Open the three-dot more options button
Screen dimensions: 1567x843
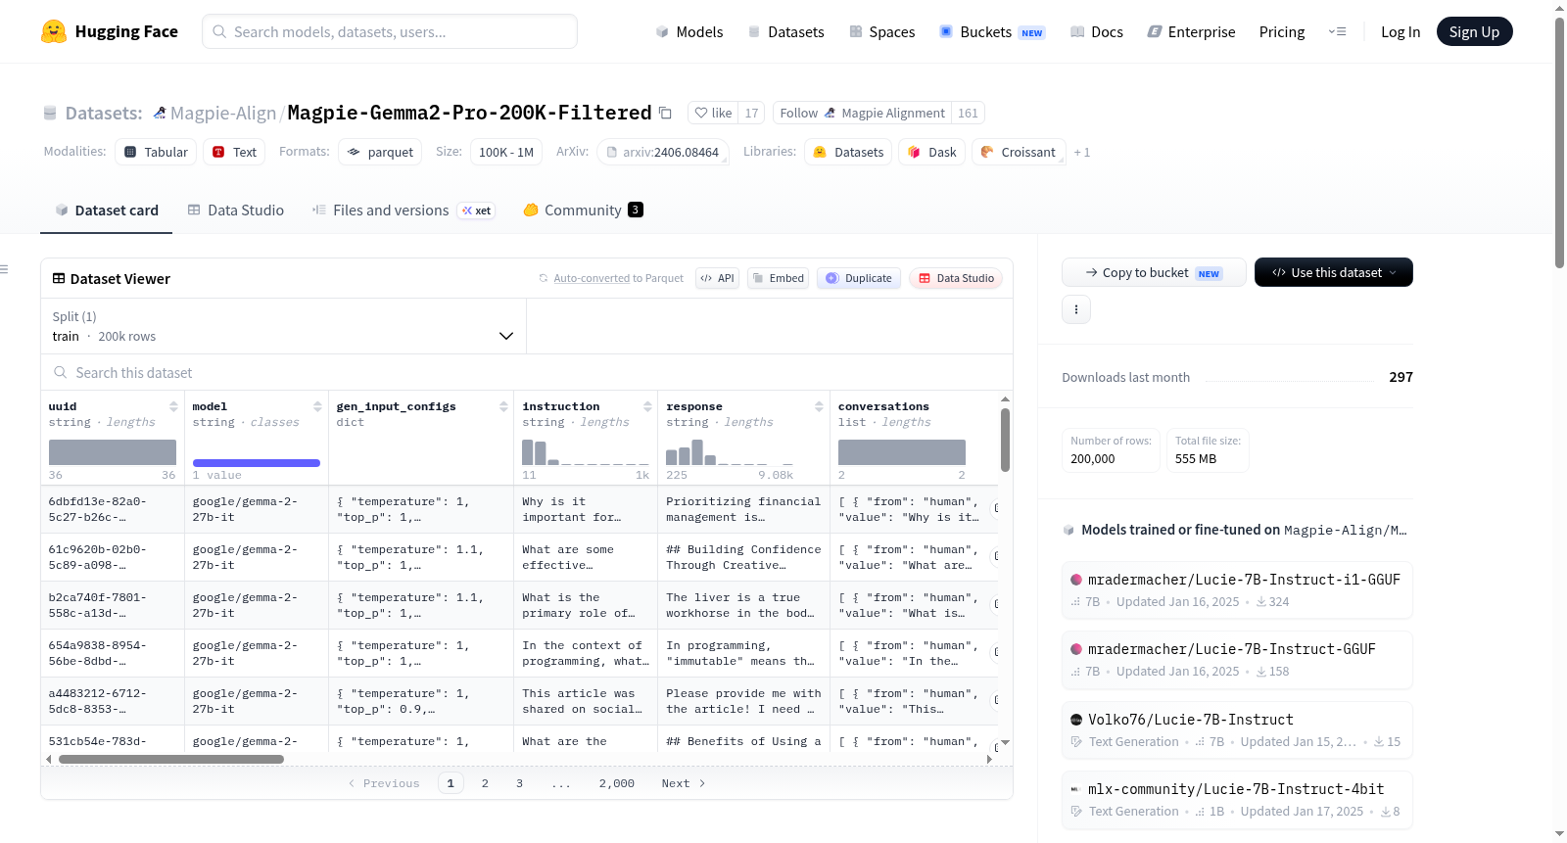click(1076, 309)
